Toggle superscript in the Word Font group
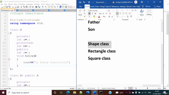The height and width of the screenshot is (95, 169). 106,13
